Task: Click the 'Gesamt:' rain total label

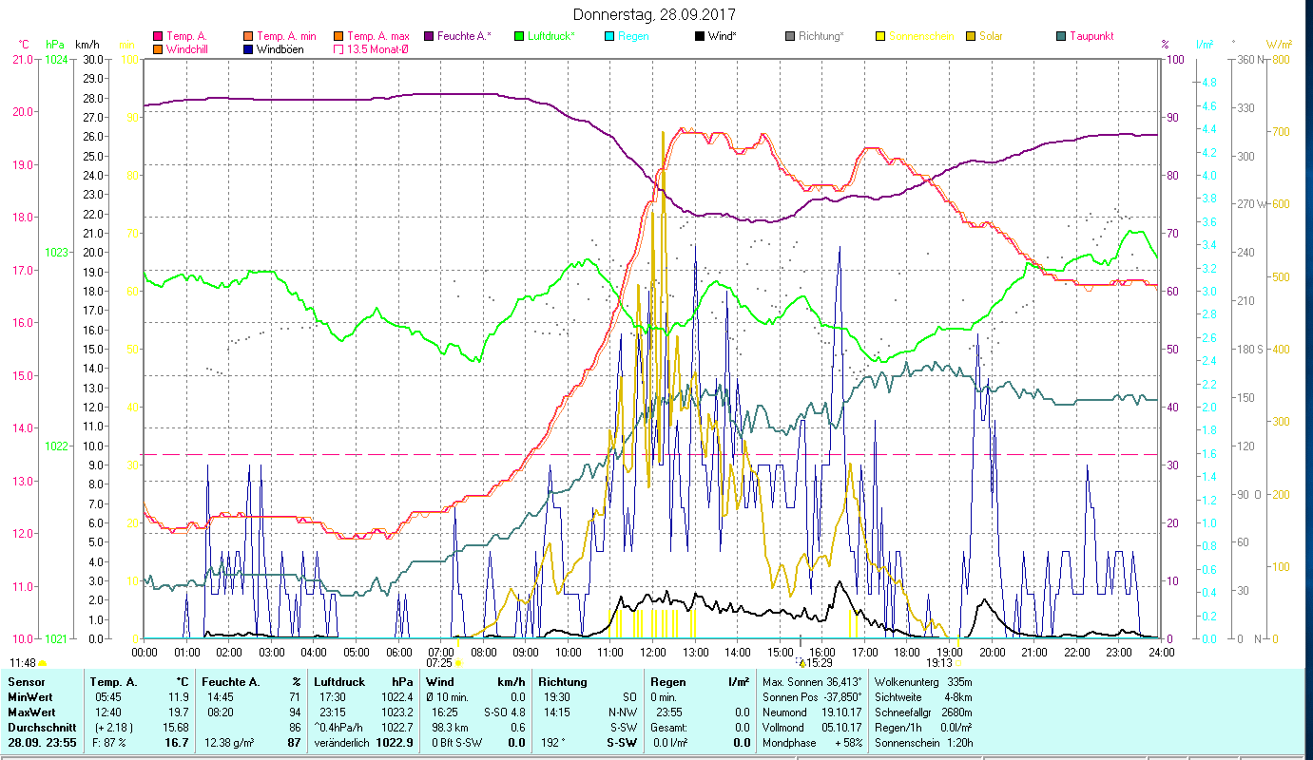Action: (x=669, y=728)
